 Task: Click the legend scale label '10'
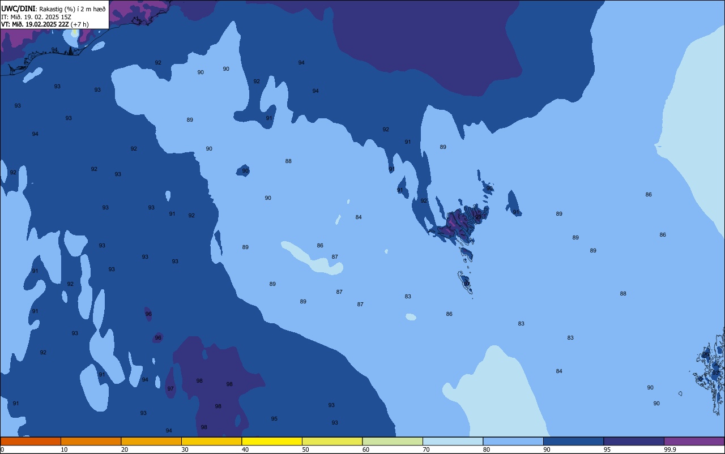[64, 449]
